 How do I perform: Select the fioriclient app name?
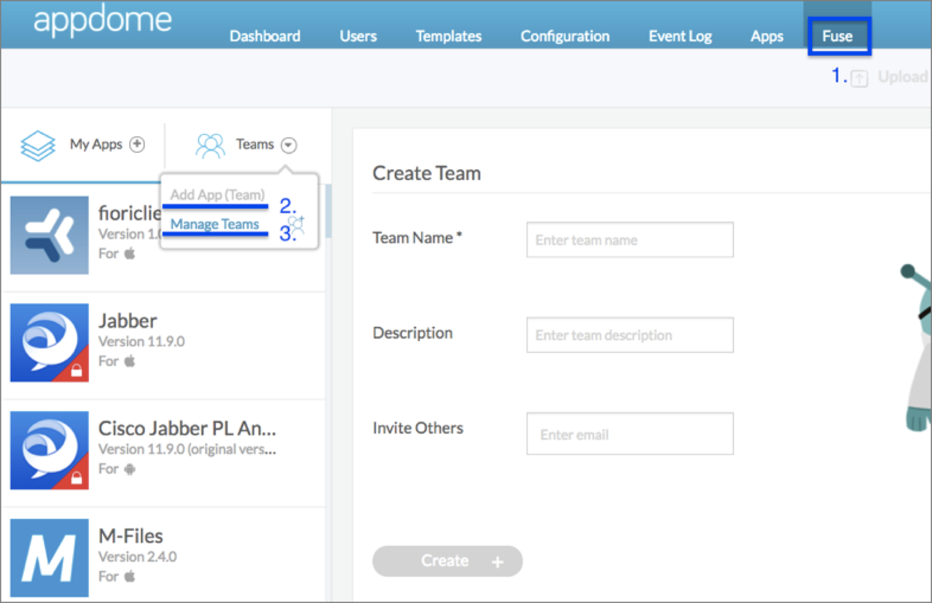click(130, 213)
